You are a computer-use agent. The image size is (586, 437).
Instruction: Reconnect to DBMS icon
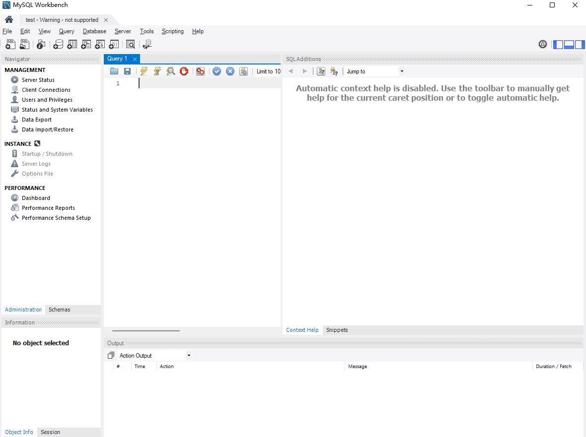[147, 45]
